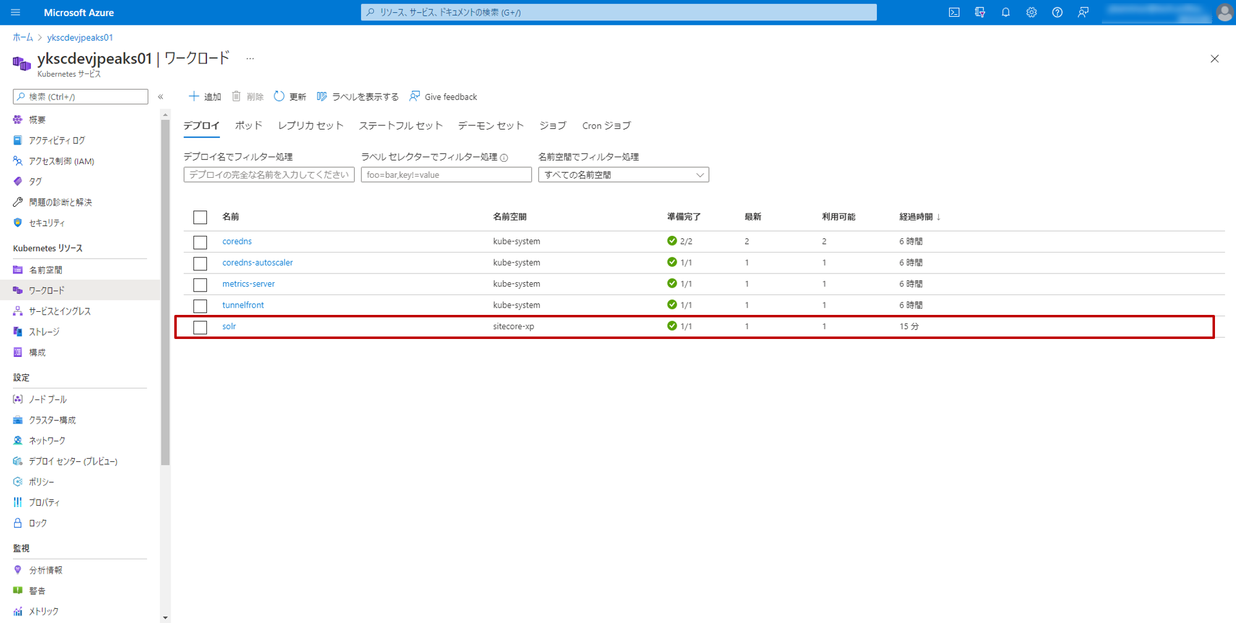This screenshot has height=623, width=1236.
Task: Click the top bar feedback icon
Action: point(1083,12)
